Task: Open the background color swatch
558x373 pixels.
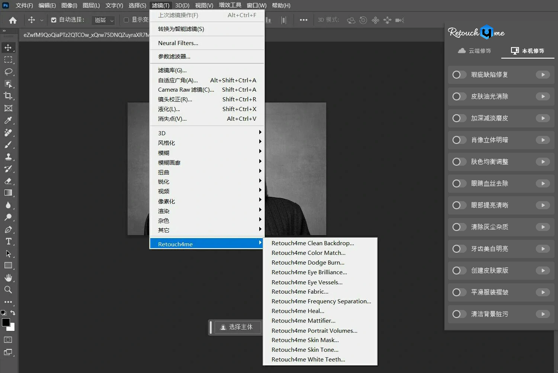Action: pos(12,328)
